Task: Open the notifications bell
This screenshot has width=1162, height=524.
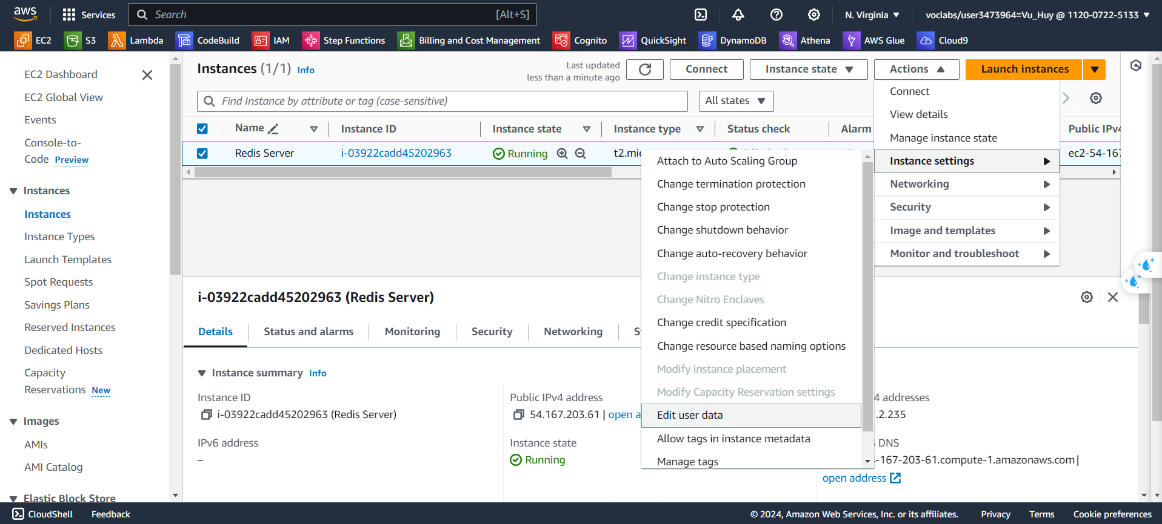Action: coord(738,15)
